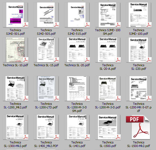The height and width of the screenshot is (150, 156).
Task: Select the Technics SJHD-515.pdf thumbnail
Action: tap(77, 15)
